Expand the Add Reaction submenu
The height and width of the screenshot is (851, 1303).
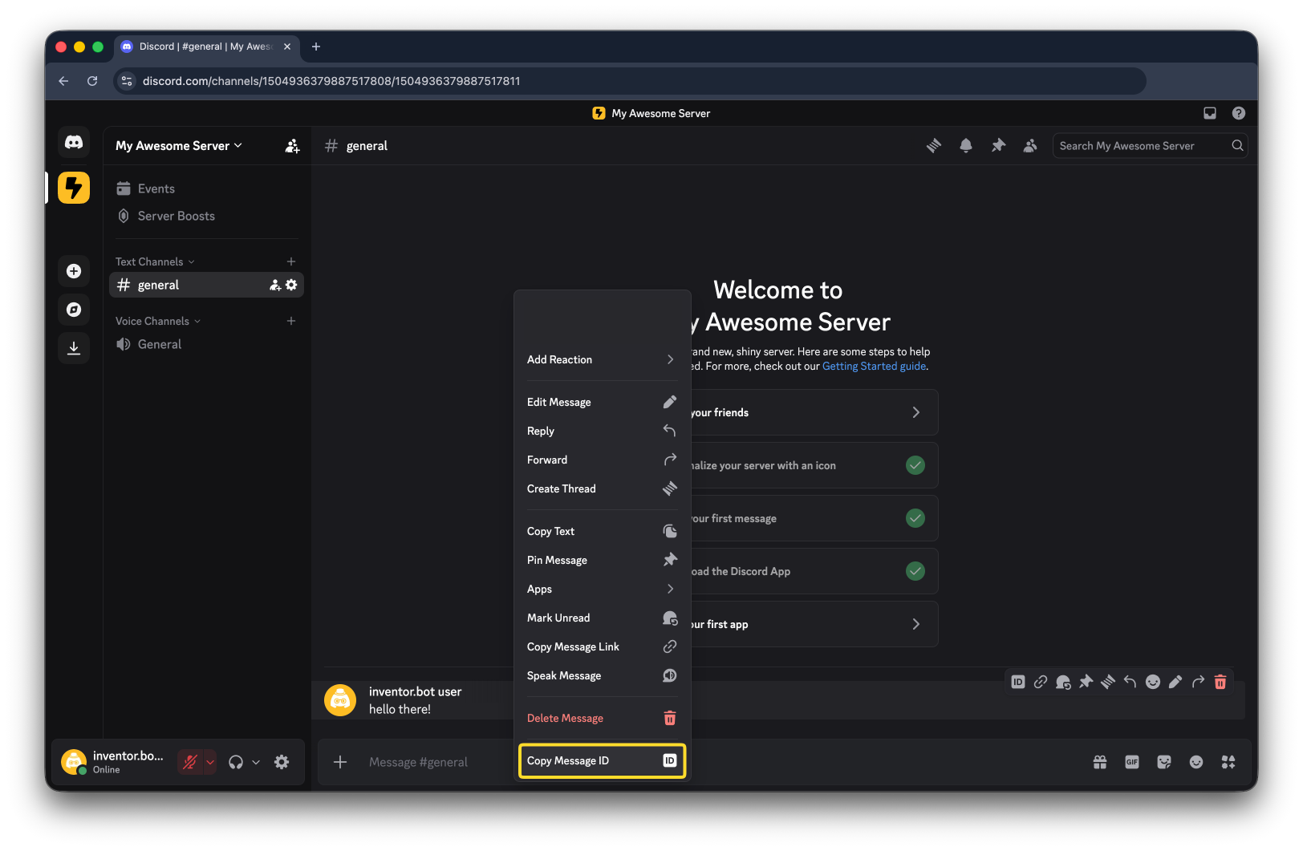(x=602, y=359)
